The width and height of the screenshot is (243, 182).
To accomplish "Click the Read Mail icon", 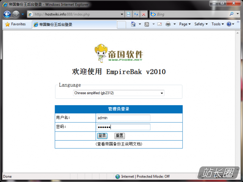I will pyautogui.click(x=159, y=24).
